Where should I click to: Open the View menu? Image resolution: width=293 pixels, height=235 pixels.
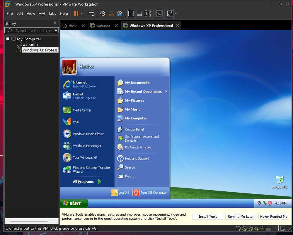[31, 13]
